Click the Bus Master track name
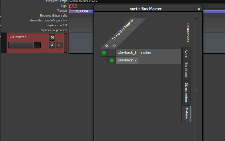 pos(17,37)
